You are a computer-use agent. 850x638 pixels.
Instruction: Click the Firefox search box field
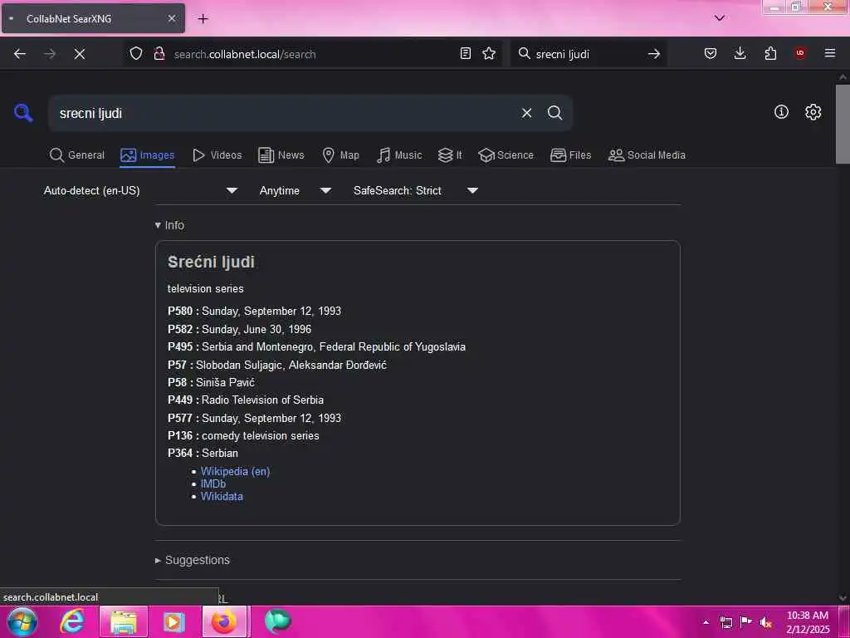(x=589, y=54)
